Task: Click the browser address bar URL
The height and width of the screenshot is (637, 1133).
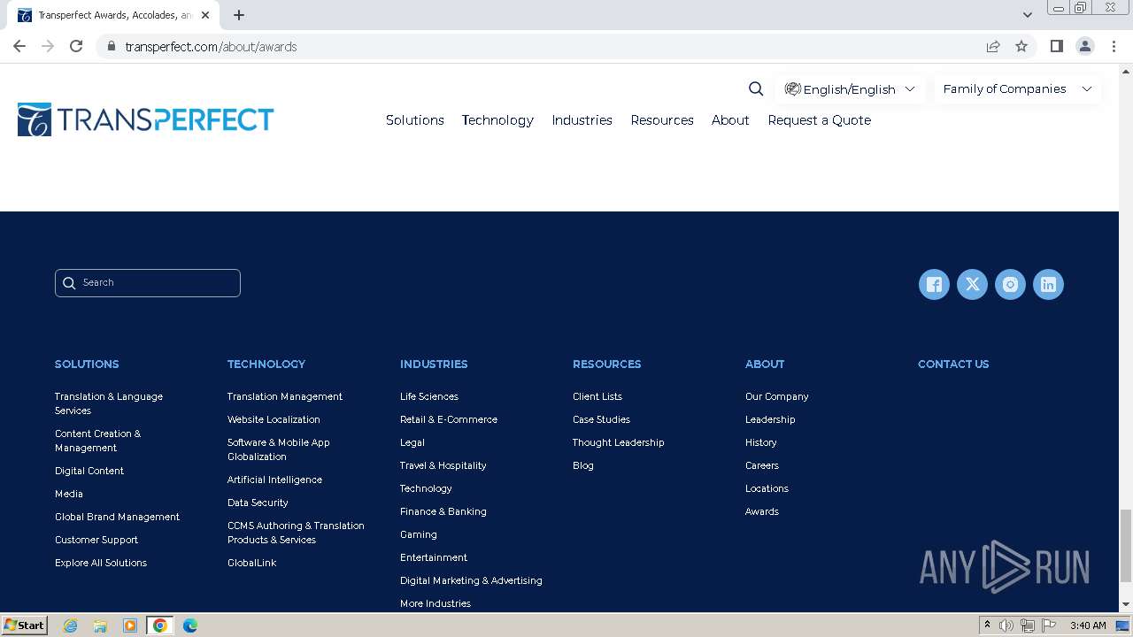Action: click(x=211, y=47)
